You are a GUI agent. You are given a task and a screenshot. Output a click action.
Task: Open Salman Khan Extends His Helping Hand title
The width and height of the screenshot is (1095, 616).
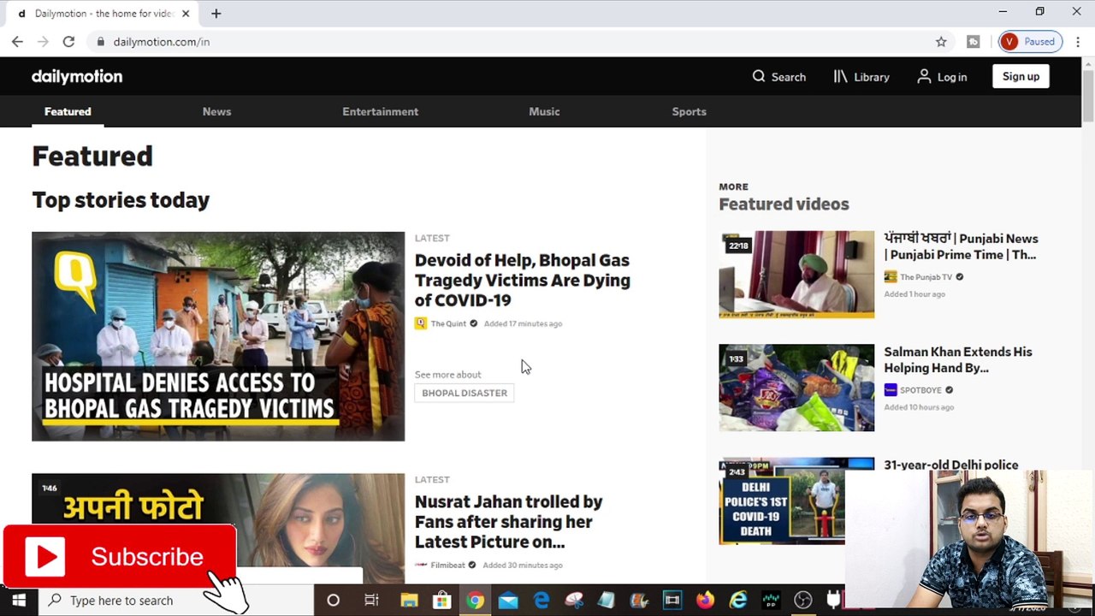[x=957, y=359]
